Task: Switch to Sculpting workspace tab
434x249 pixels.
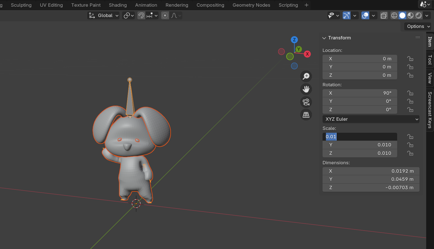Action: (x=21, y=5)
